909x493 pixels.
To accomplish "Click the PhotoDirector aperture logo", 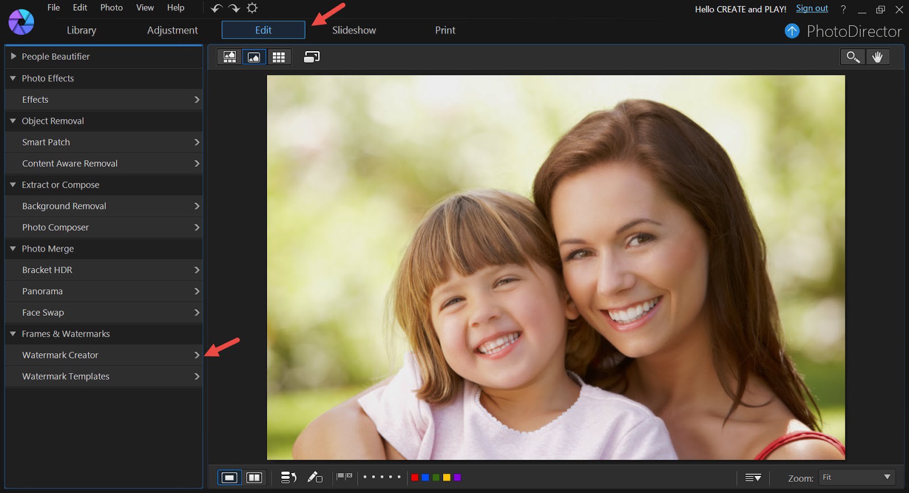I will tap(21, 22).
